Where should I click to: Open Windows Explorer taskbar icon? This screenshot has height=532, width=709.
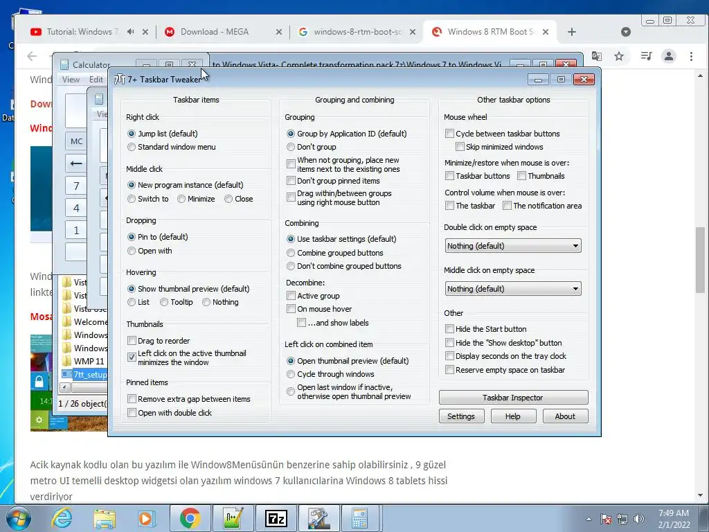point(105,518)
